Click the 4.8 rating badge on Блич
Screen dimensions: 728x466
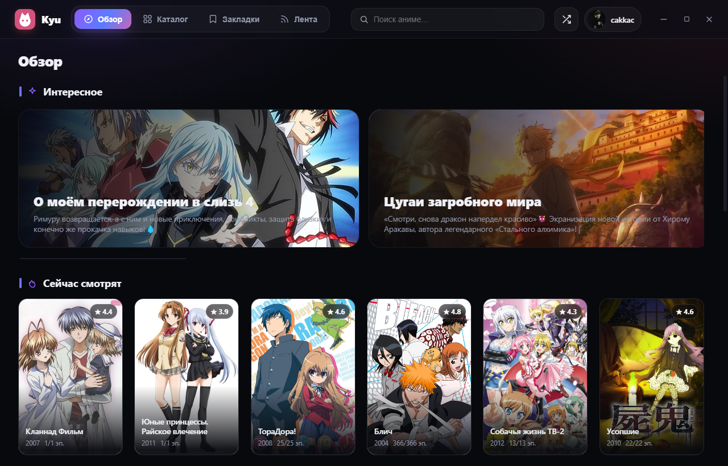[x=452, y=311]
